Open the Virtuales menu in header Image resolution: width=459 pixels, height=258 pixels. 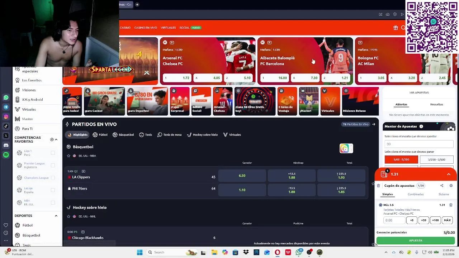(168, 28)
